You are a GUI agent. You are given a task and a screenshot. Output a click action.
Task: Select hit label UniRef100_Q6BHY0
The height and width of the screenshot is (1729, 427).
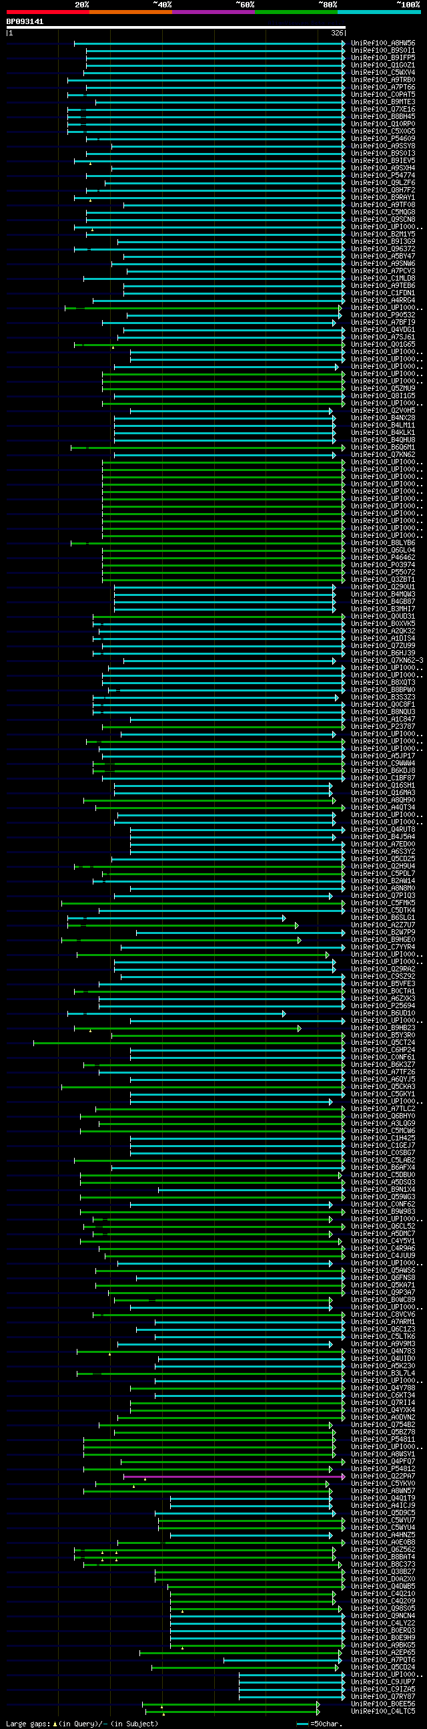tap(383, 1116)
